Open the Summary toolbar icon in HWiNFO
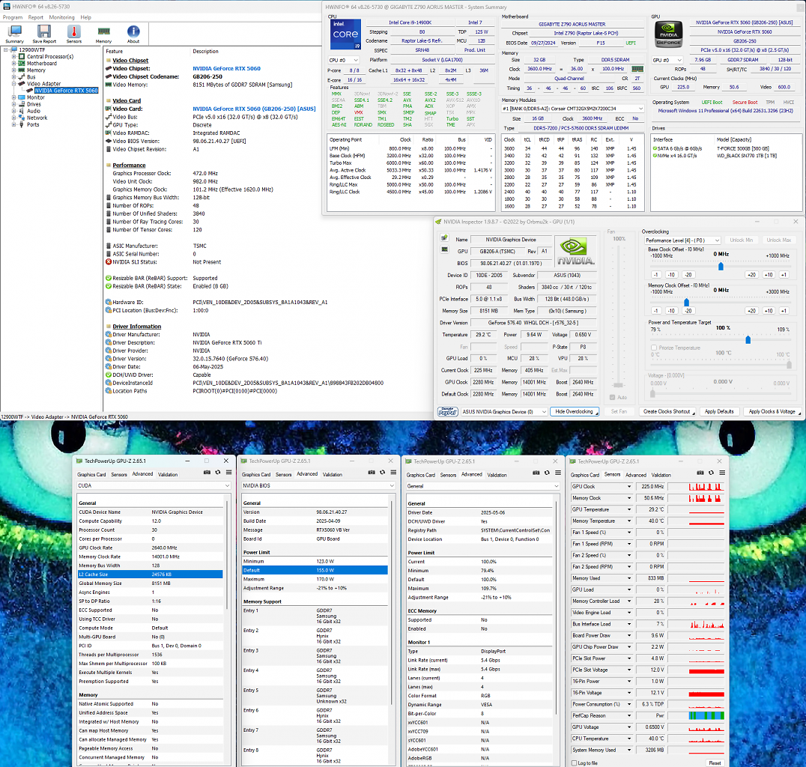The image size is (806, 767). 14,34
